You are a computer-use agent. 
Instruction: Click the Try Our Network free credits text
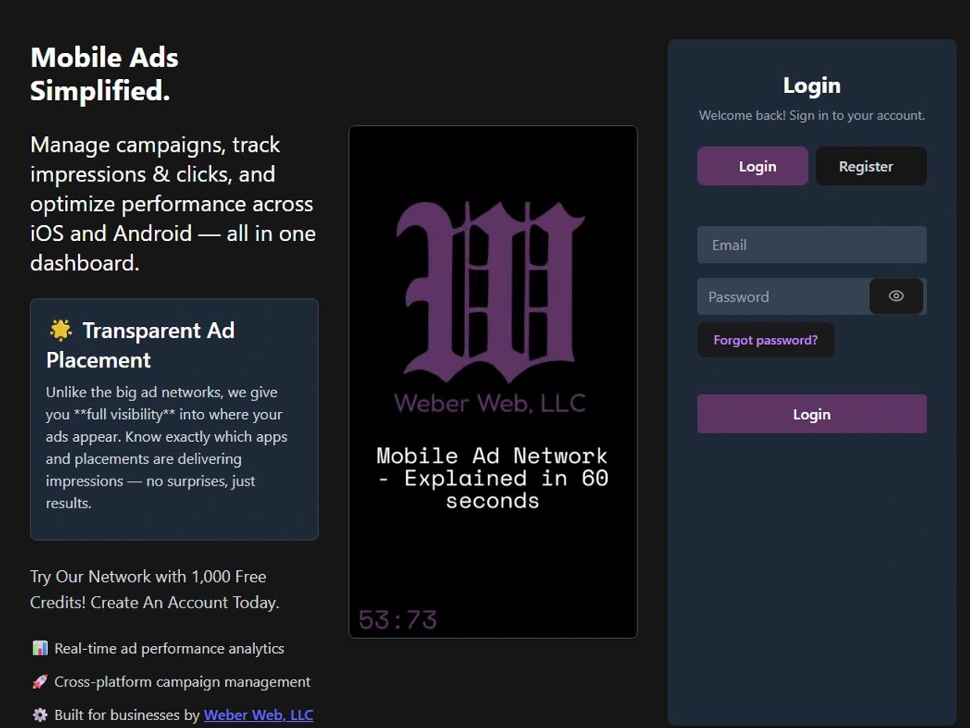[148, 589]
